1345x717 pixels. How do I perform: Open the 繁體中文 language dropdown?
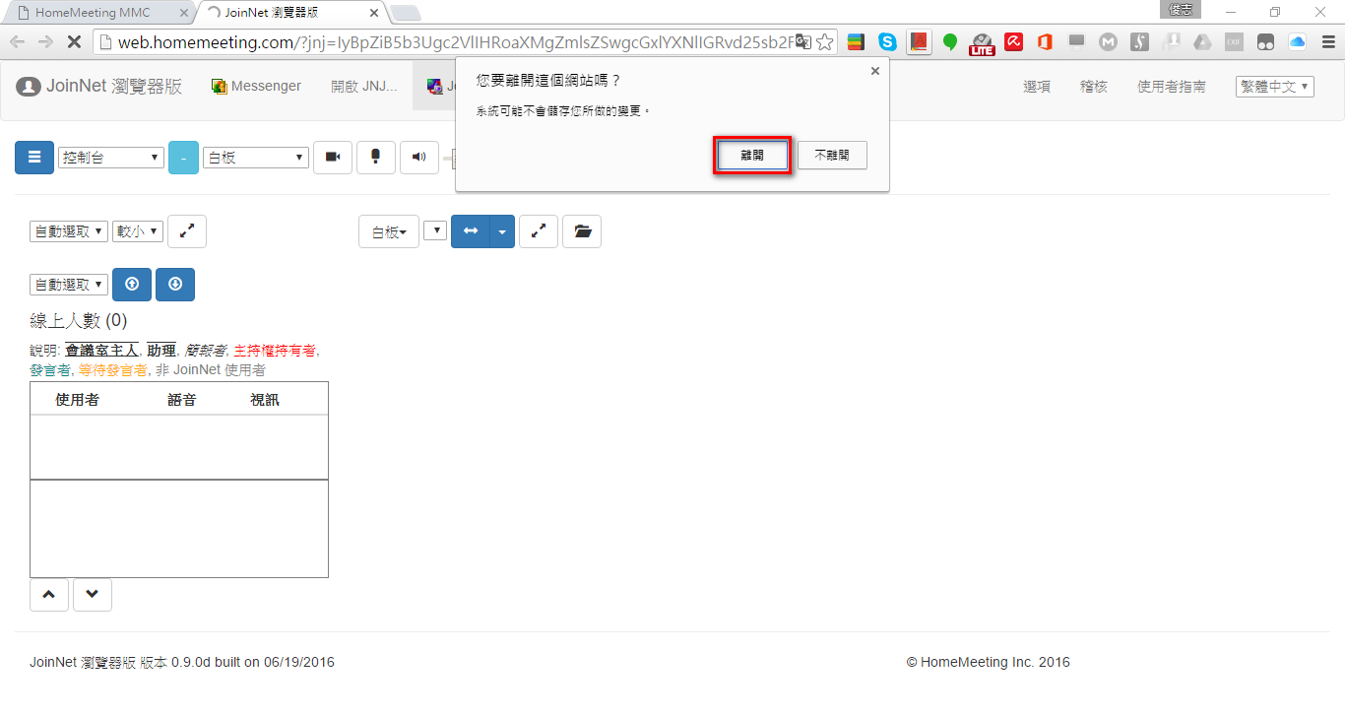point(1275,87)
